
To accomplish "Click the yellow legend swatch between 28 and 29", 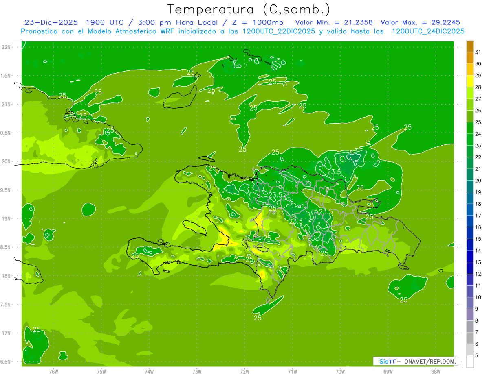I will coord(470,81).
